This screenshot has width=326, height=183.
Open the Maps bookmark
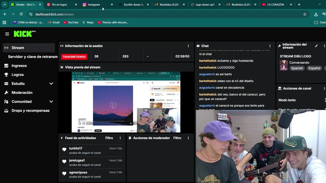click(x=88, y=22)
